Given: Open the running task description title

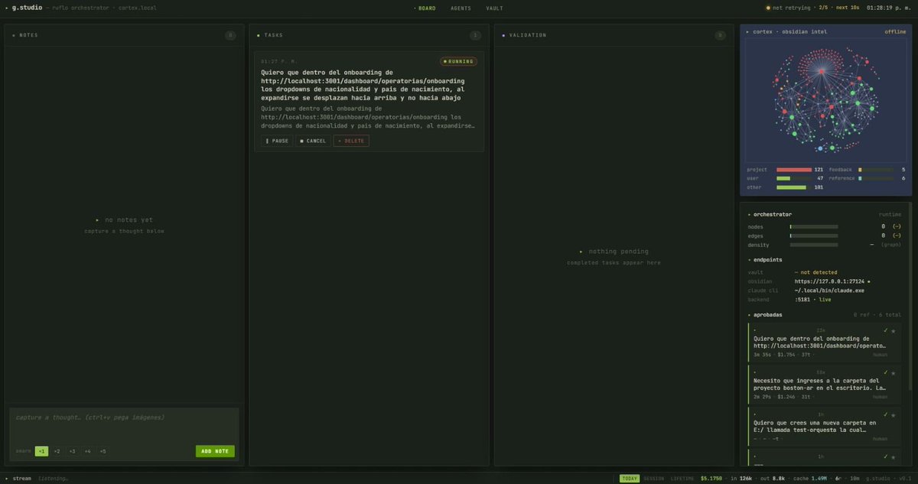Looking at the screenshot, I should (363, 85).
